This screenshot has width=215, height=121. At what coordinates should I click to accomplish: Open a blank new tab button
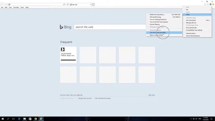93,4
